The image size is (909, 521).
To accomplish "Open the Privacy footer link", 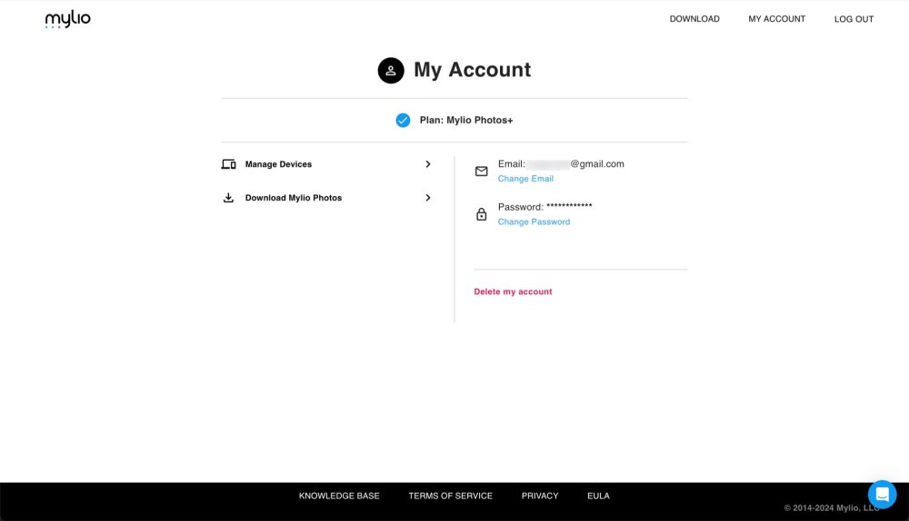I will pyautogui.click(x=540, y=496).
